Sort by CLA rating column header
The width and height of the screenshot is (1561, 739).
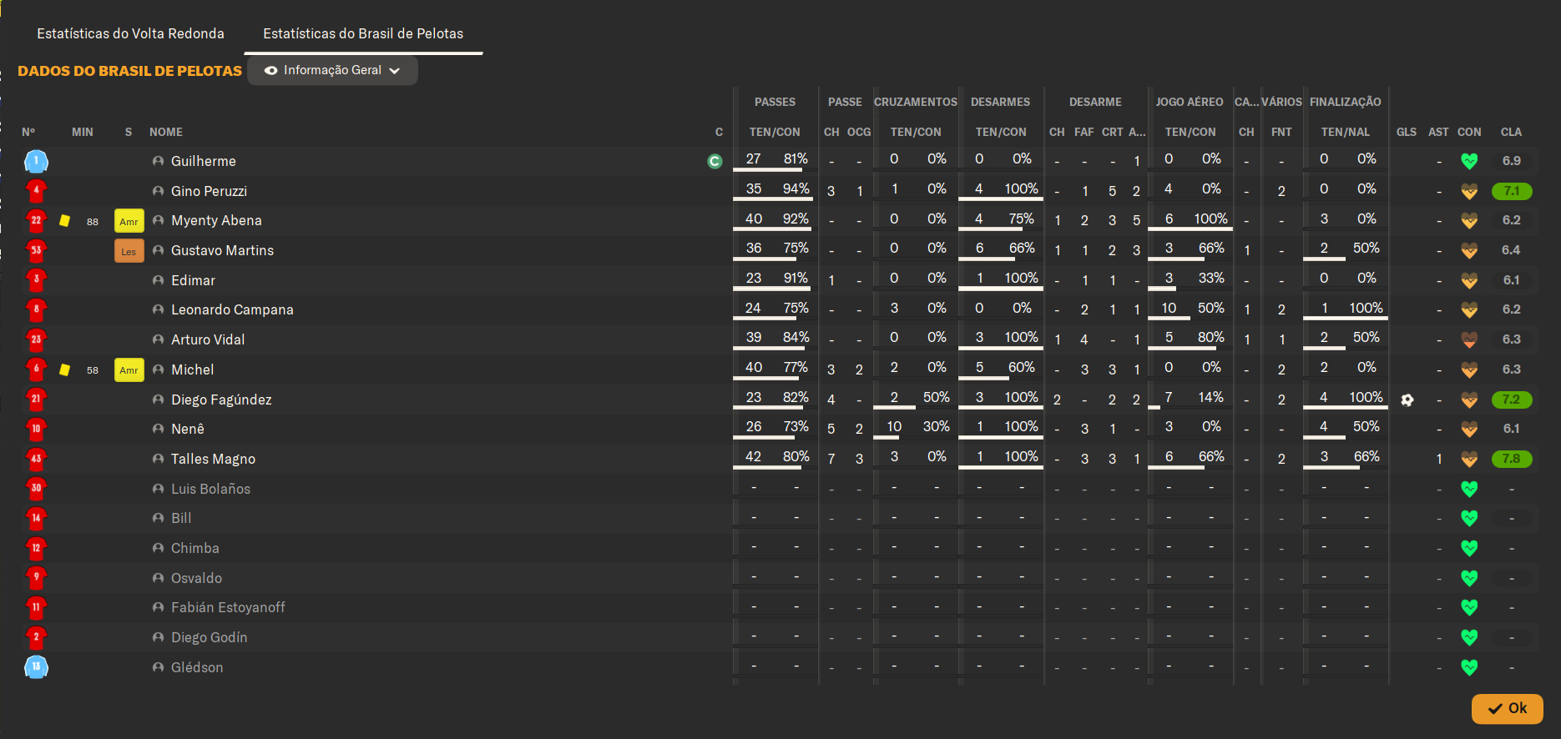[x=1511, y=132]
